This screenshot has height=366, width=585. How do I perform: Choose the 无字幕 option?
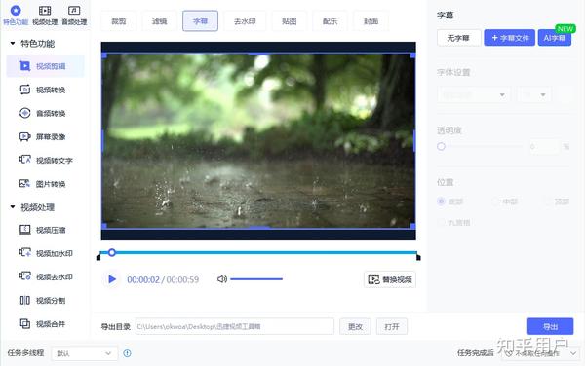[x=459, y=38]
